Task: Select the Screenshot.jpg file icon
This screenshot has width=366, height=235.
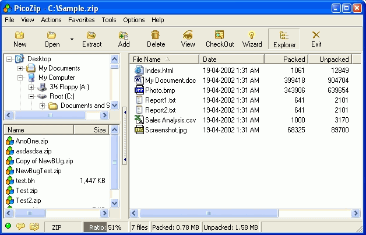Action: point(139,129)
